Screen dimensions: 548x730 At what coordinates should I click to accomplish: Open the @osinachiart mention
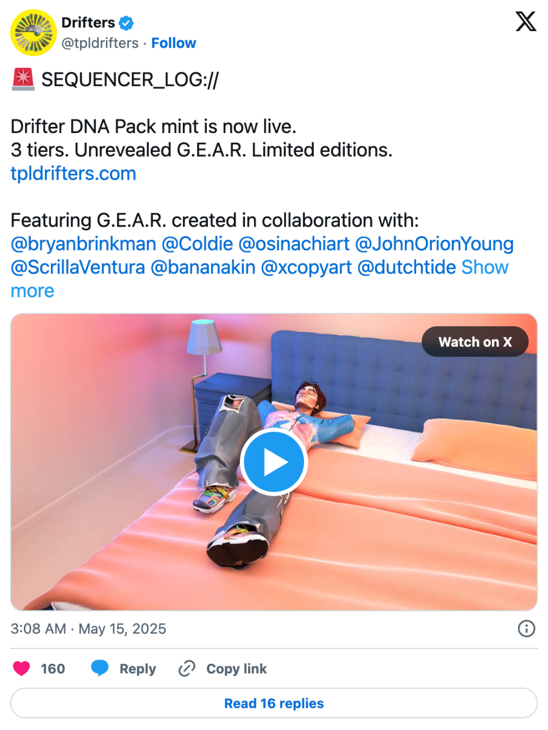(x=294, y=244)
